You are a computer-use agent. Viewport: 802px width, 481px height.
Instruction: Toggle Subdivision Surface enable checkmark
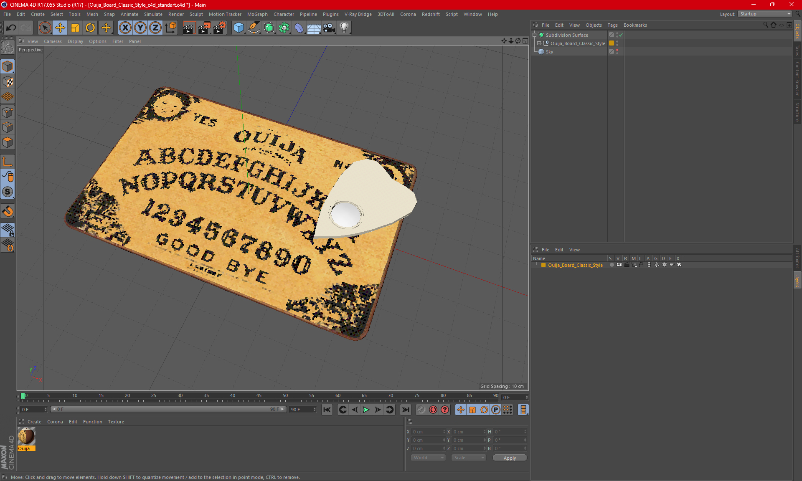(x=621, y=35)
